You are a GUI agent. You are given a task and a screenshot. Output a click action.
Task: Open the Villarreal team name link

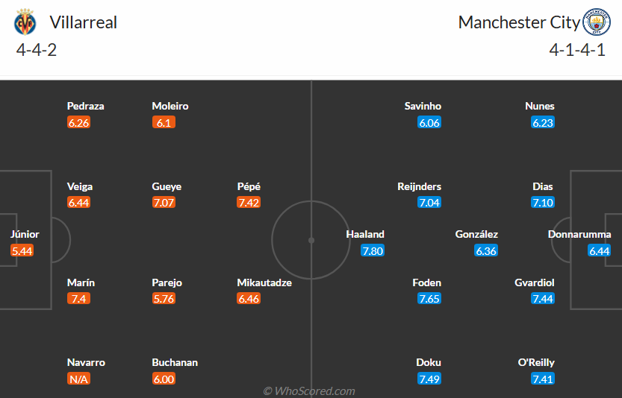83,22
